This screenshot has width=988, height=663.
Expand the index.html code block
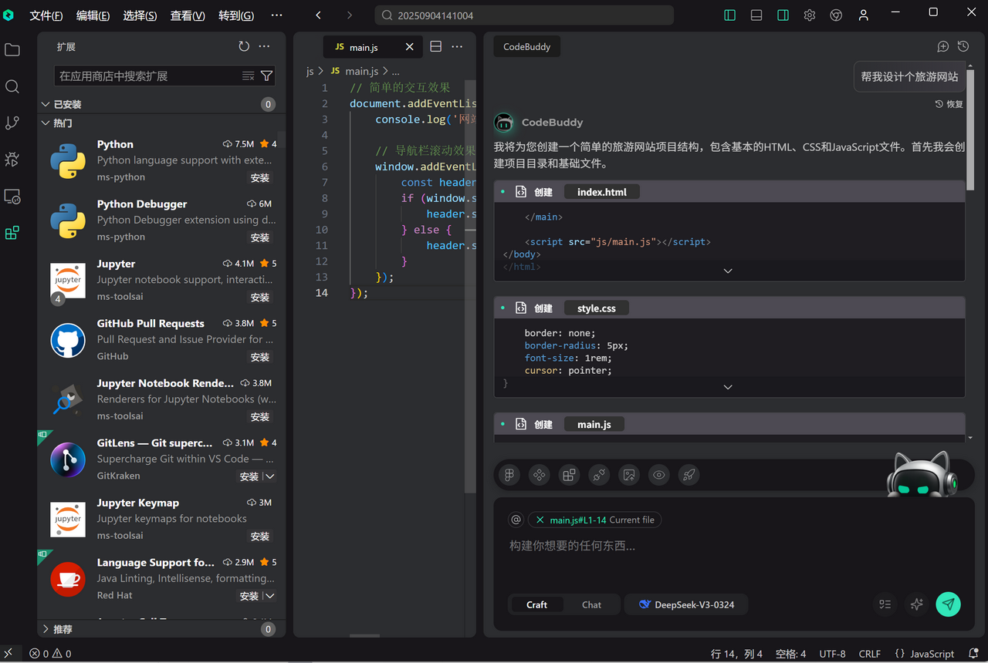click(728, 271)
